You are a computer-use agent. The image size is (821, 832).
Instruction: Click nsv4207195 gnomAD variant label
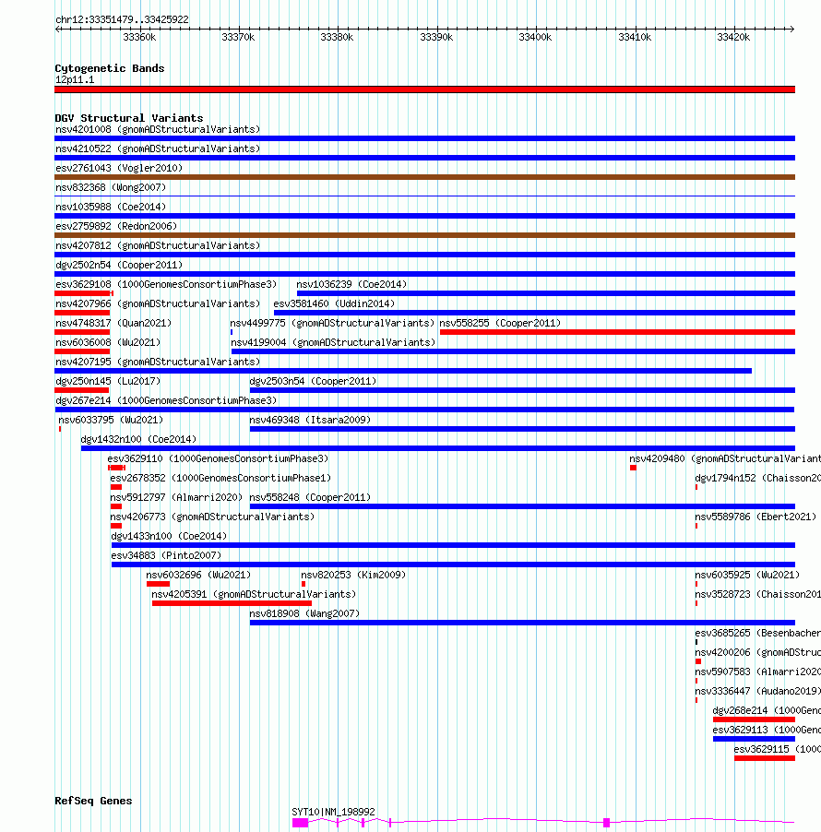coord(158,362)
